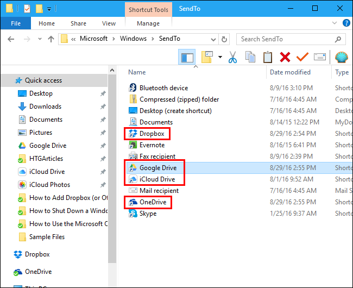Switch to the Home ribbon tab
The height and width of the screenshot is (288, 353).
[x=47, y=23]
